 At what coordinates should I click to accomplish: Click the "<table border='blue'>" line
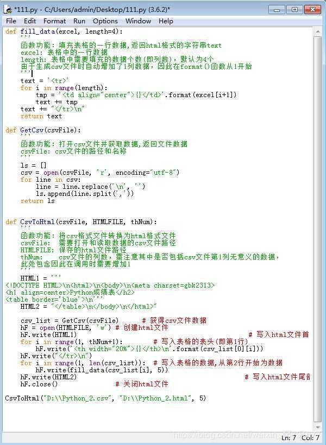tap(54, 300)
